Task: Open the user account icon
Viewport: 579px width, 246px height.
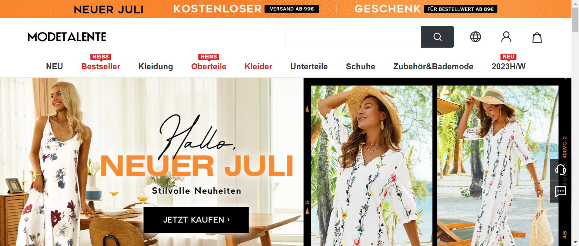Action: [506, 37]
